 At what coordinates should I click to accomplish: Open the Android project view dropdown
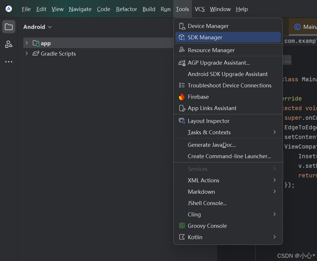38,27
